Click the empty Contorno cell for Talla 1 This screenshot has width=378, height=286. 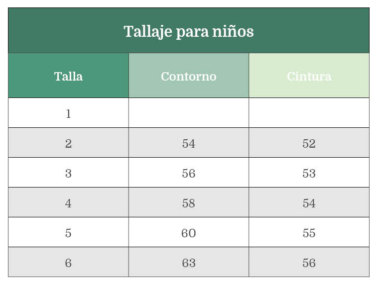(x=188, y=113)
